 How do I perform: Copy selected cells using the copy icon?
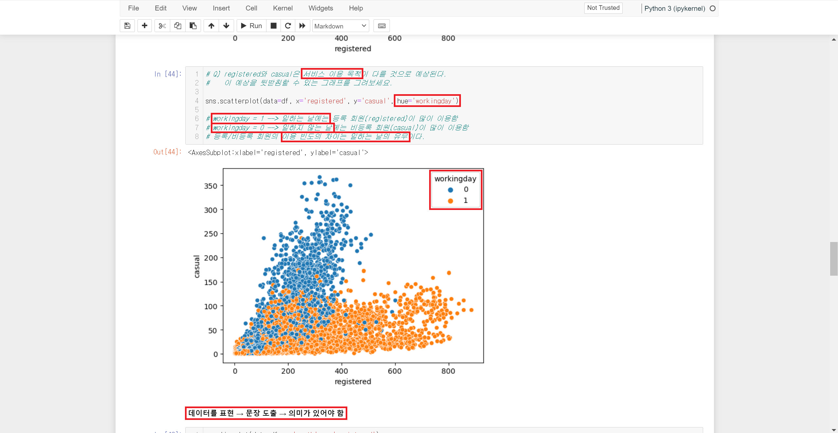click(178, 26)
